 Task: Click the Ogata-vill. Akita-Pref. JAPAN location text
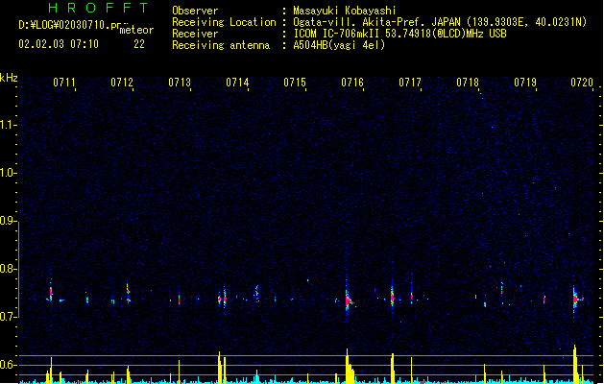[x=440, y=22]
